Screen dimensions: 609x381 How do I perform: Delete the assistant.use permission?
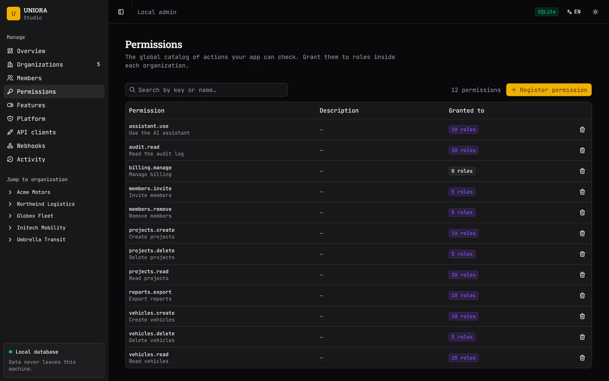coord(582,129)
